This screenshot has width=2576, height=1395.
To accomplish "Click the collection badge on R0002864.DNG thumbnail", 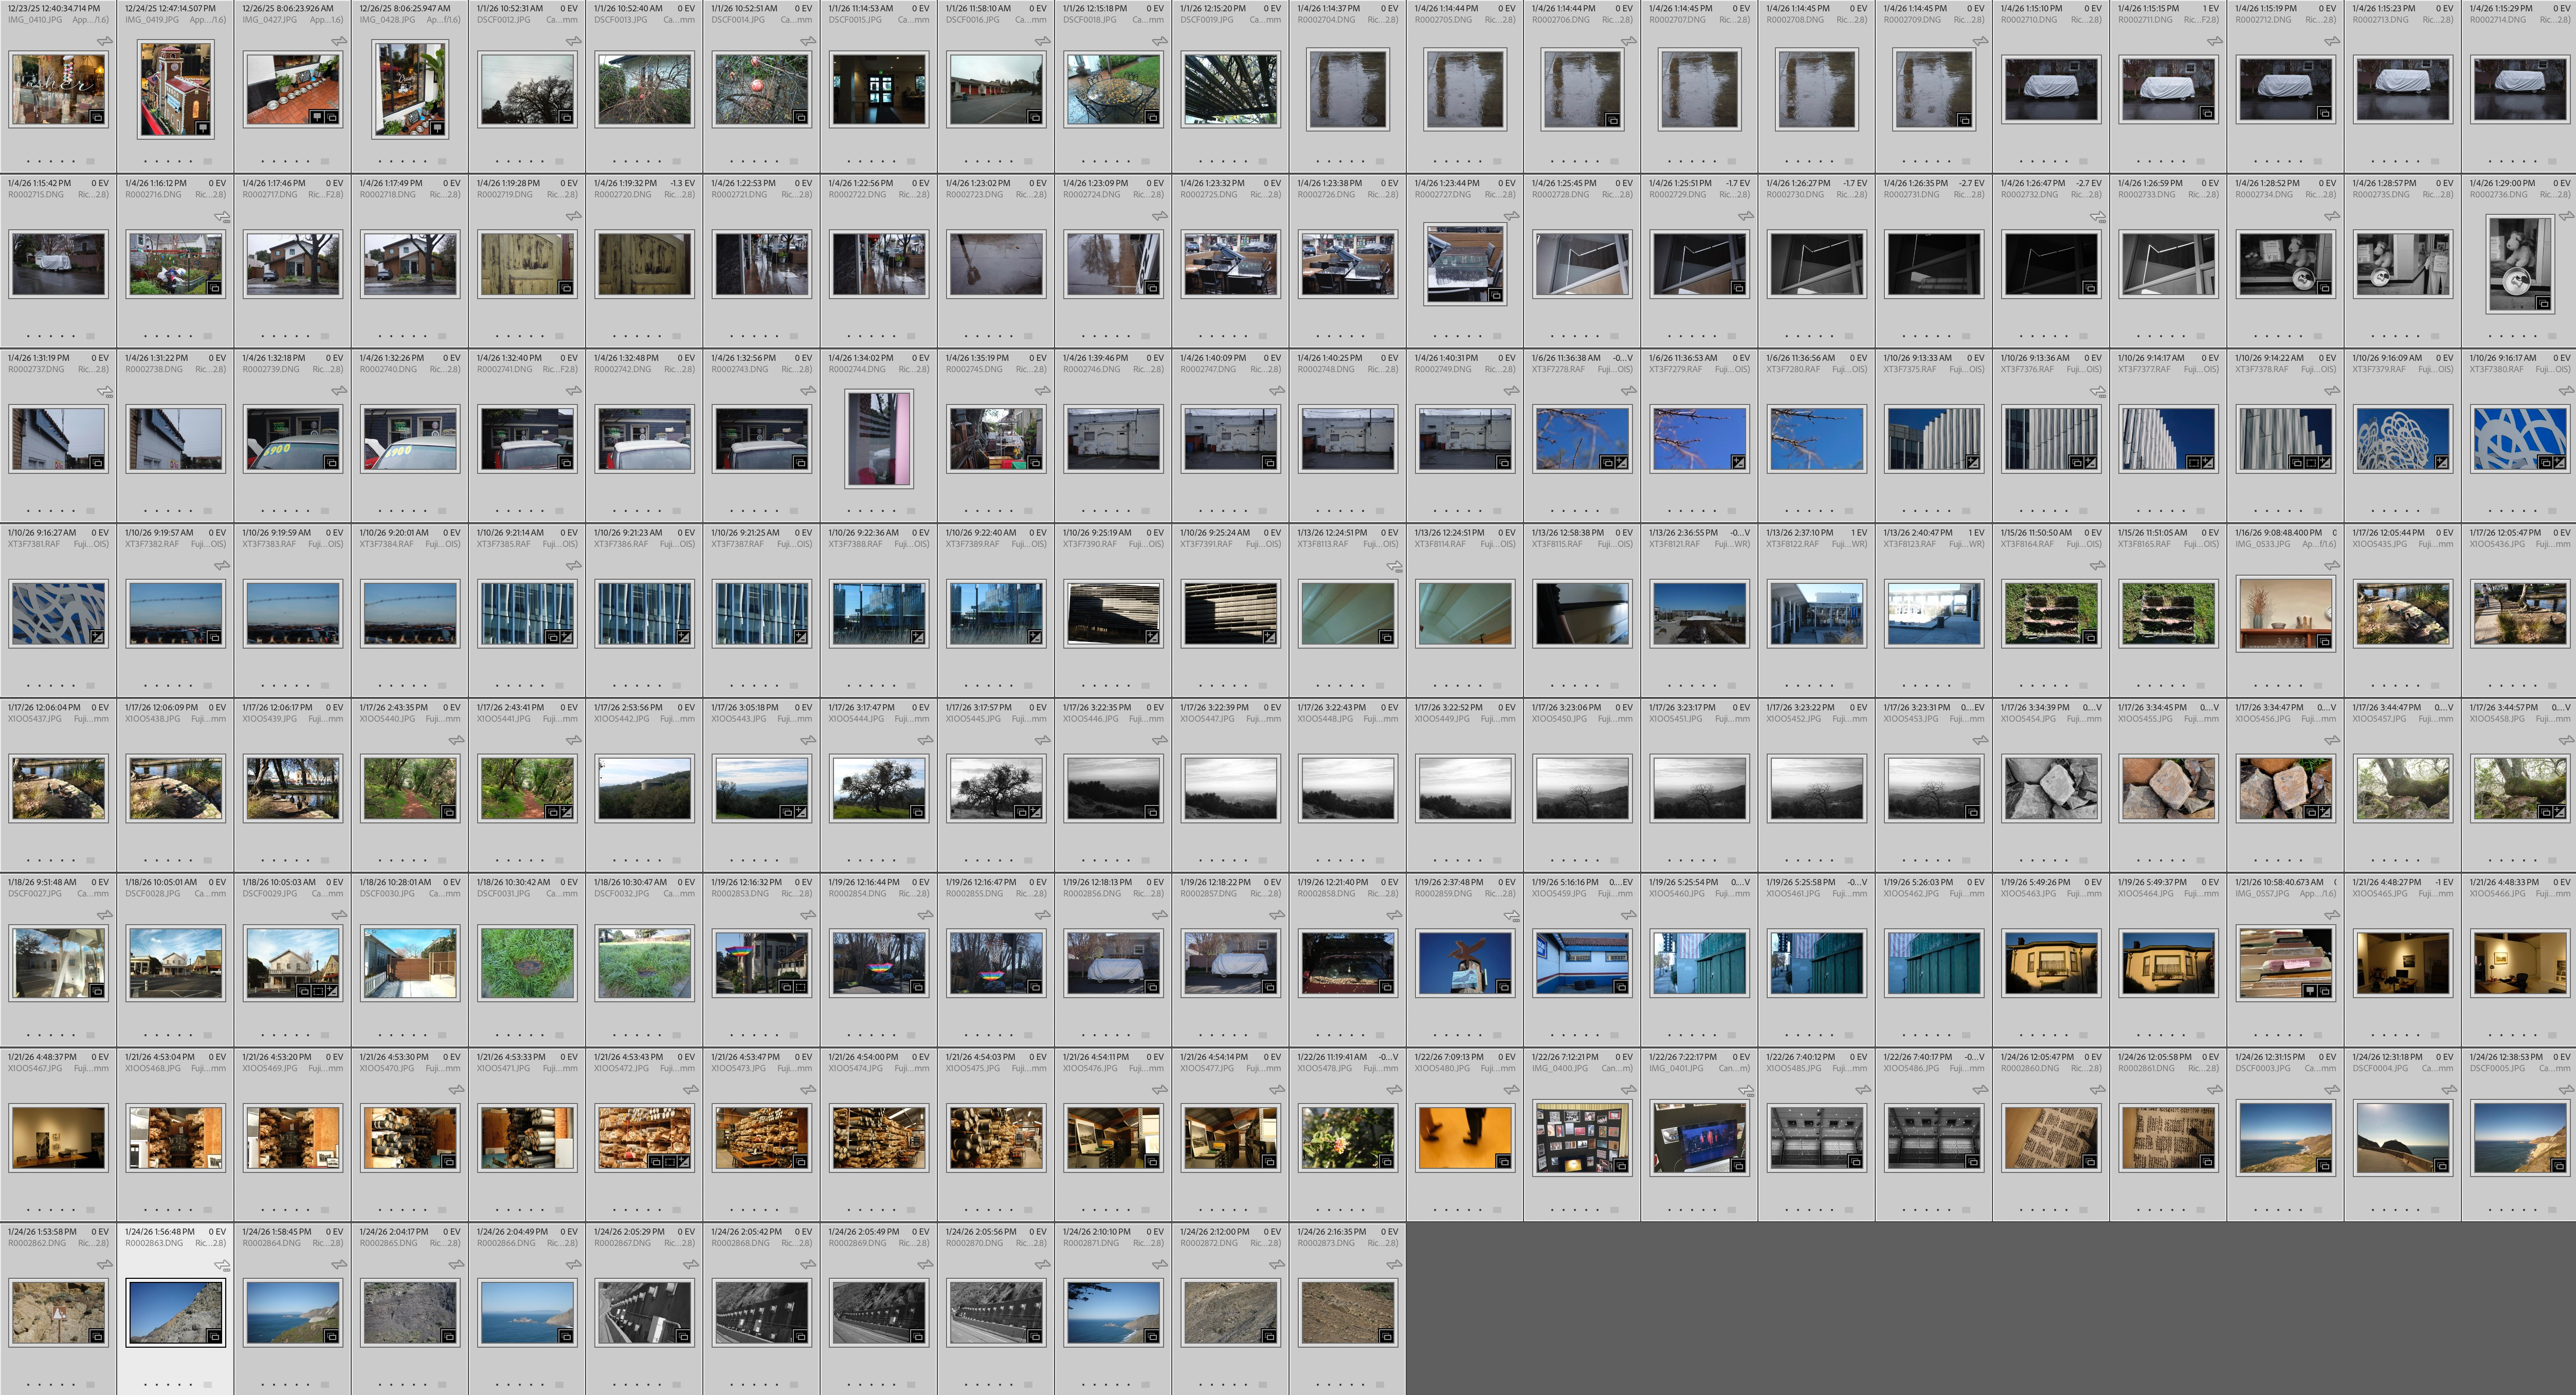I will tap(331, 1336).
